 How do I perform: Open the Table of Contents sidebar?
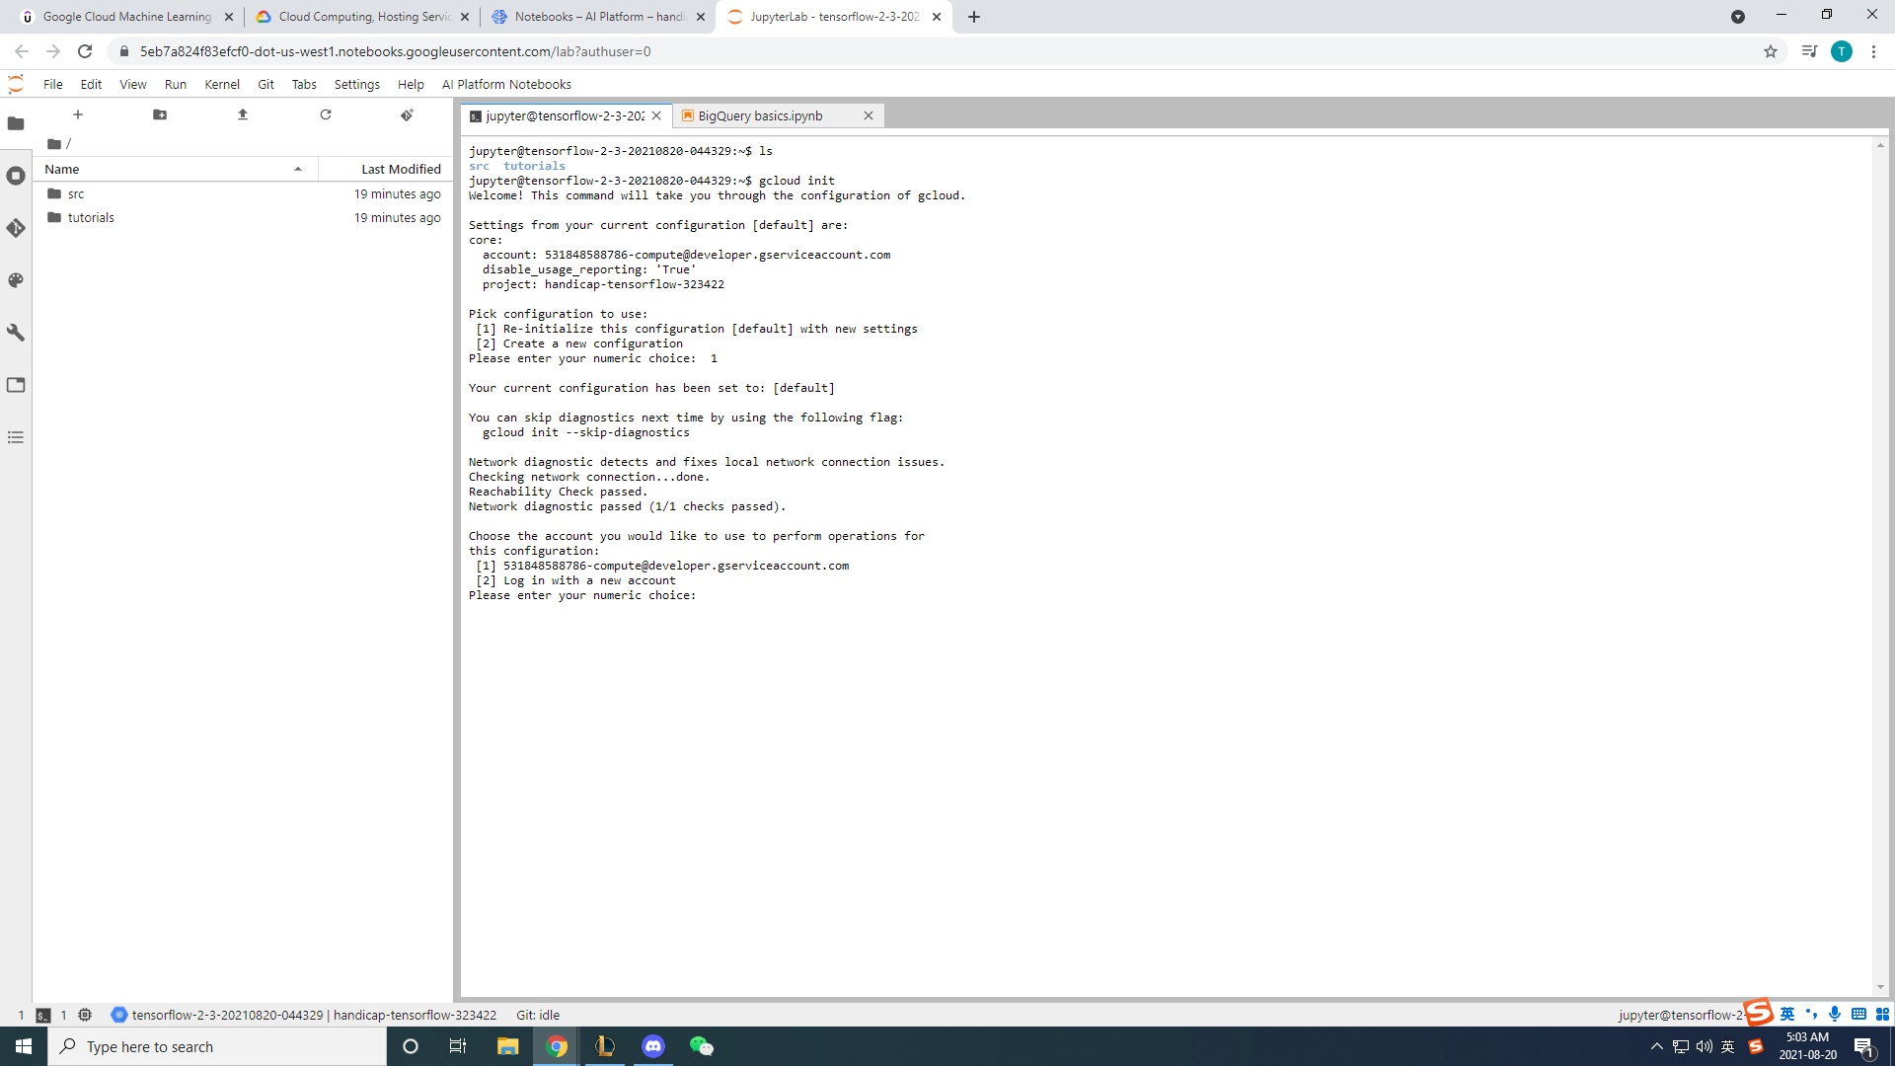[16, 437]
